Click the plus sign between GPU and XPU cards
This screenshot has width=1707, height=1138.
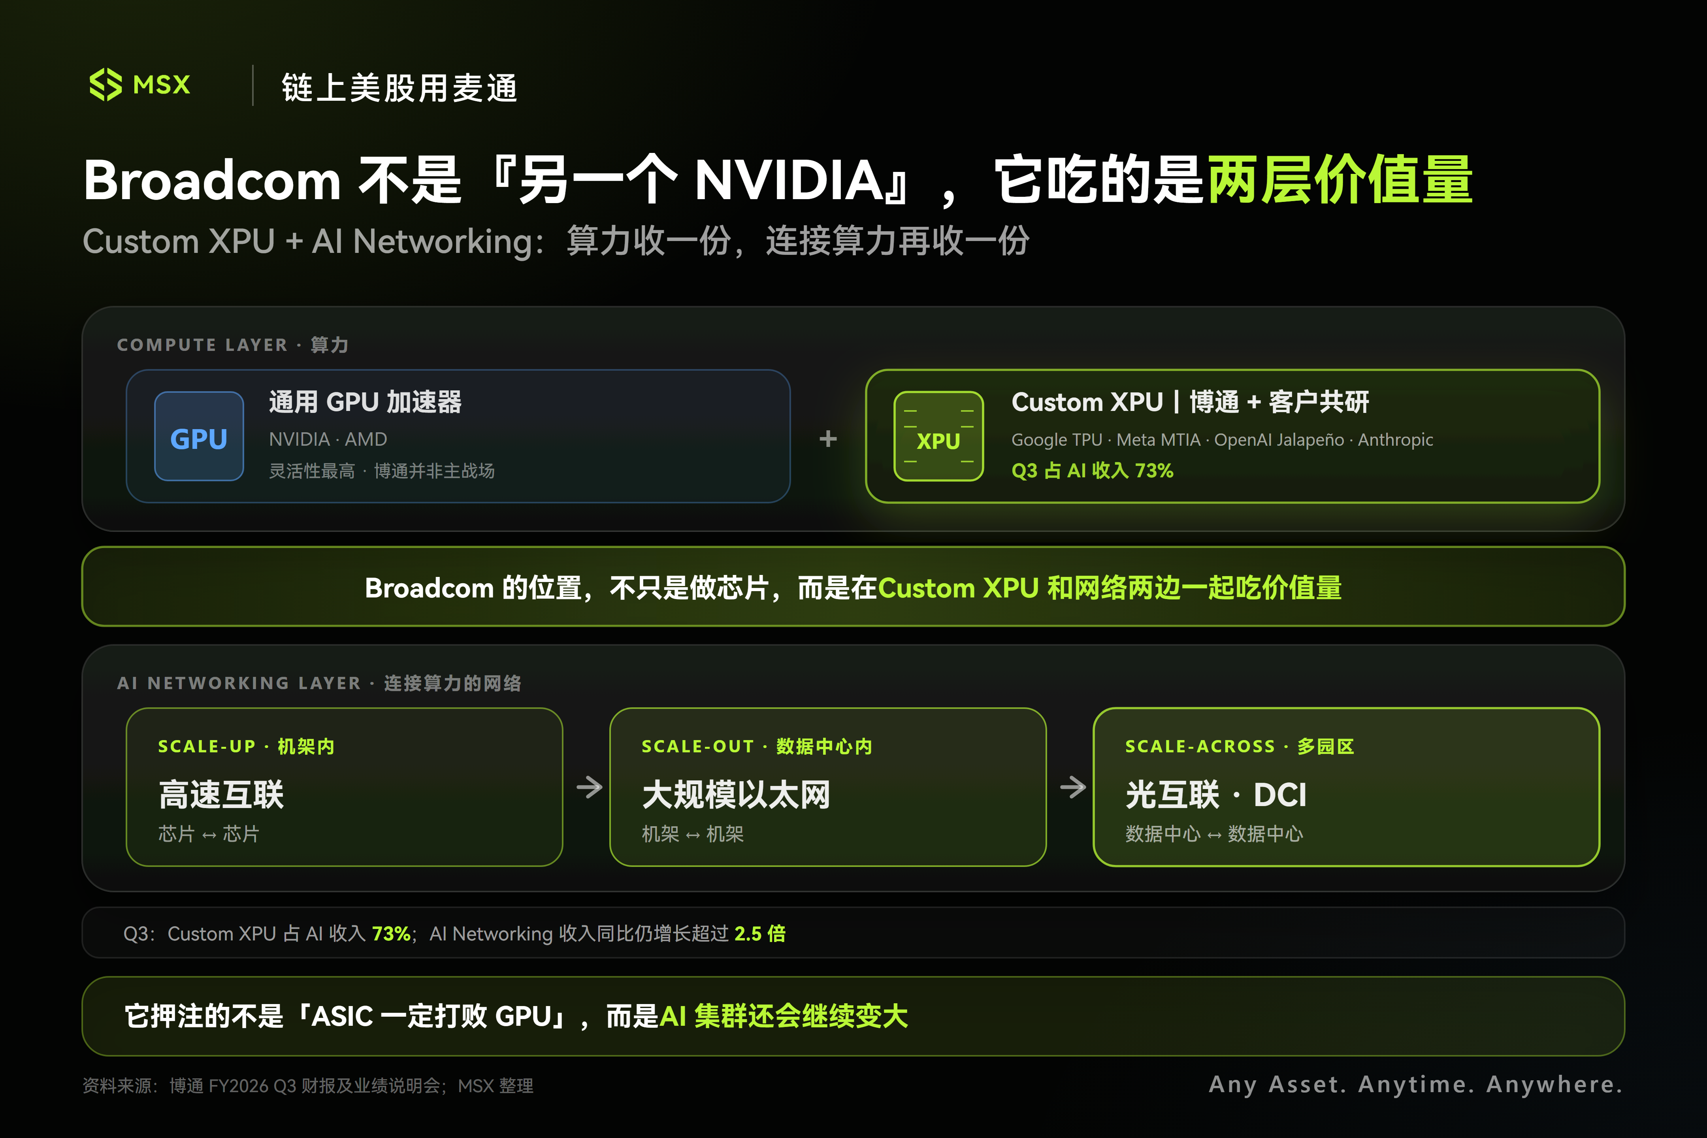click(828, 438)
